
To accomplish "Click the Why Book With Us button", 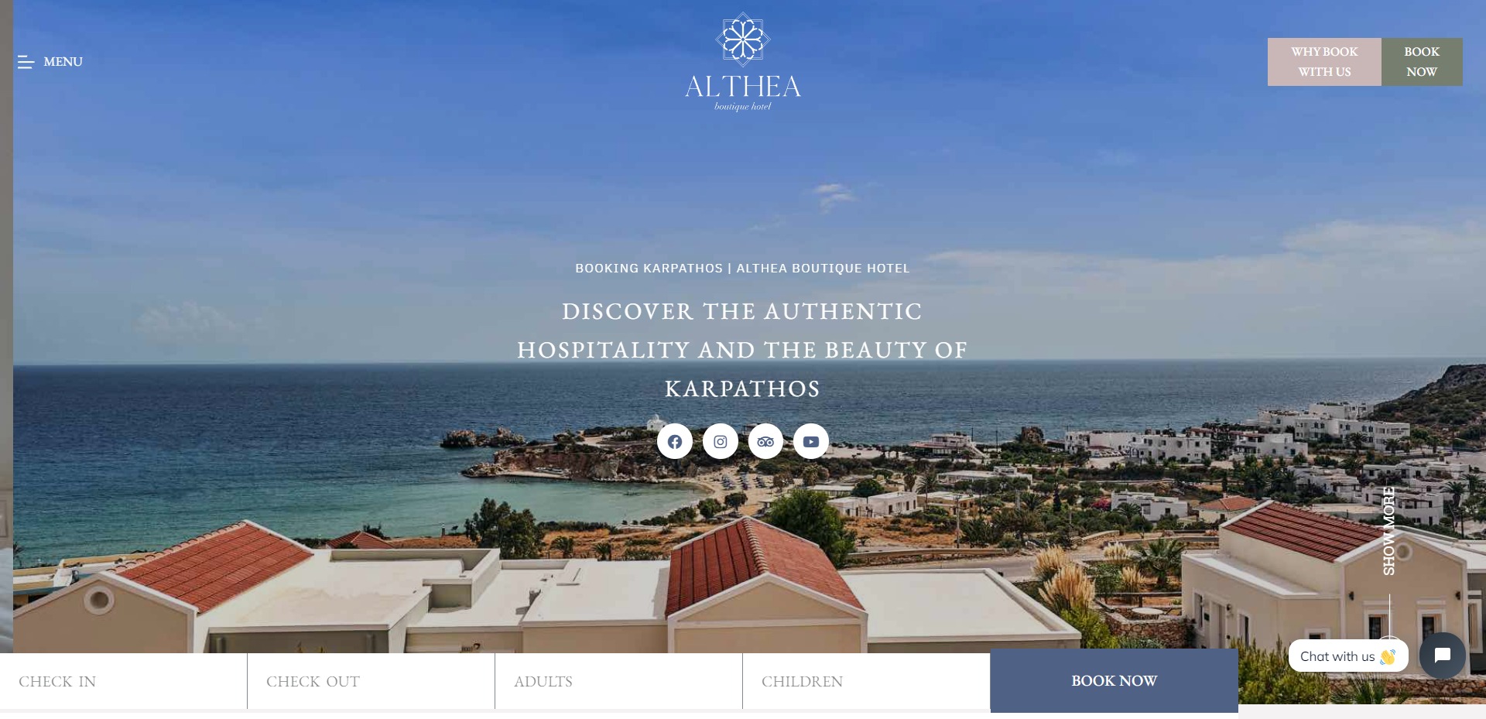I will pyautogui.click(x=1324, y=62).
